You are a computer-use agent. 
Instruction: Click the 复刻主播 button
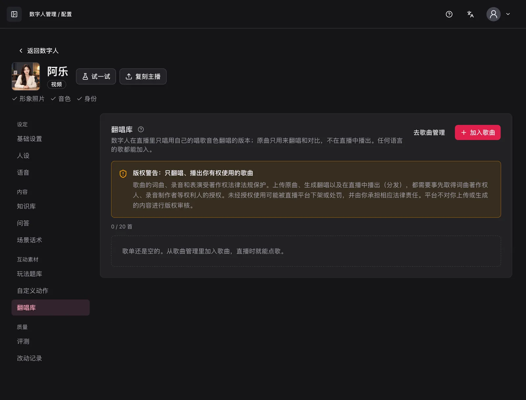coord(143,76)
